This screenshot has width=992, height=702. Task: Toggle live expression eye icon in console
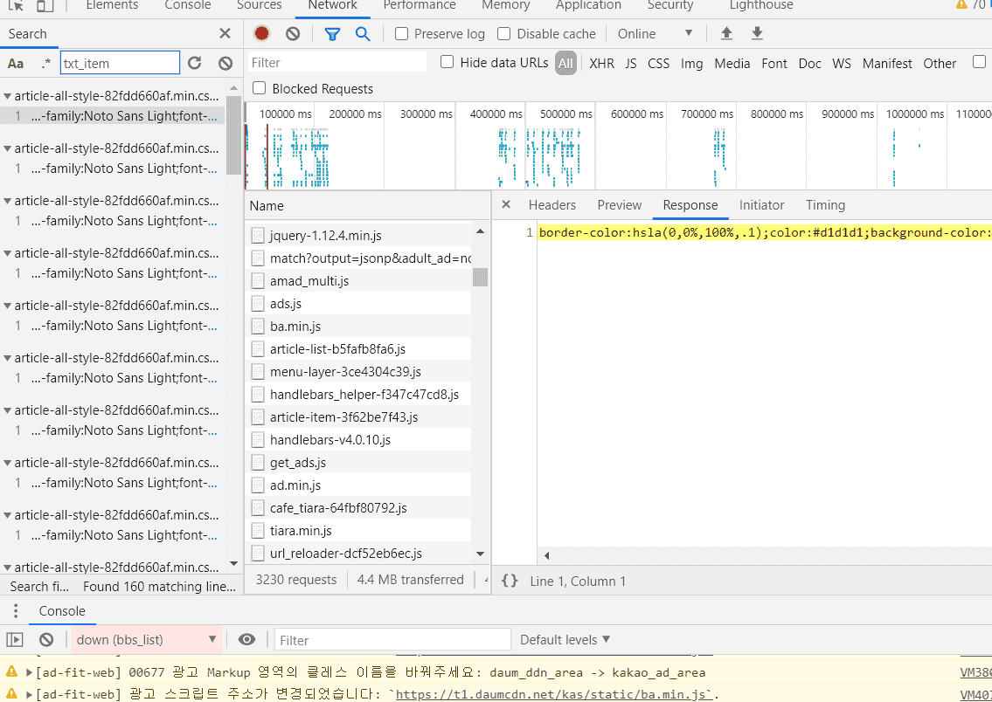[247, 640]
